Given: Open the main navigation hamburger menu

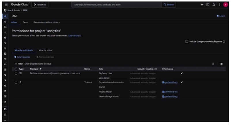Looking at the screenshot, I should [6, 5].
